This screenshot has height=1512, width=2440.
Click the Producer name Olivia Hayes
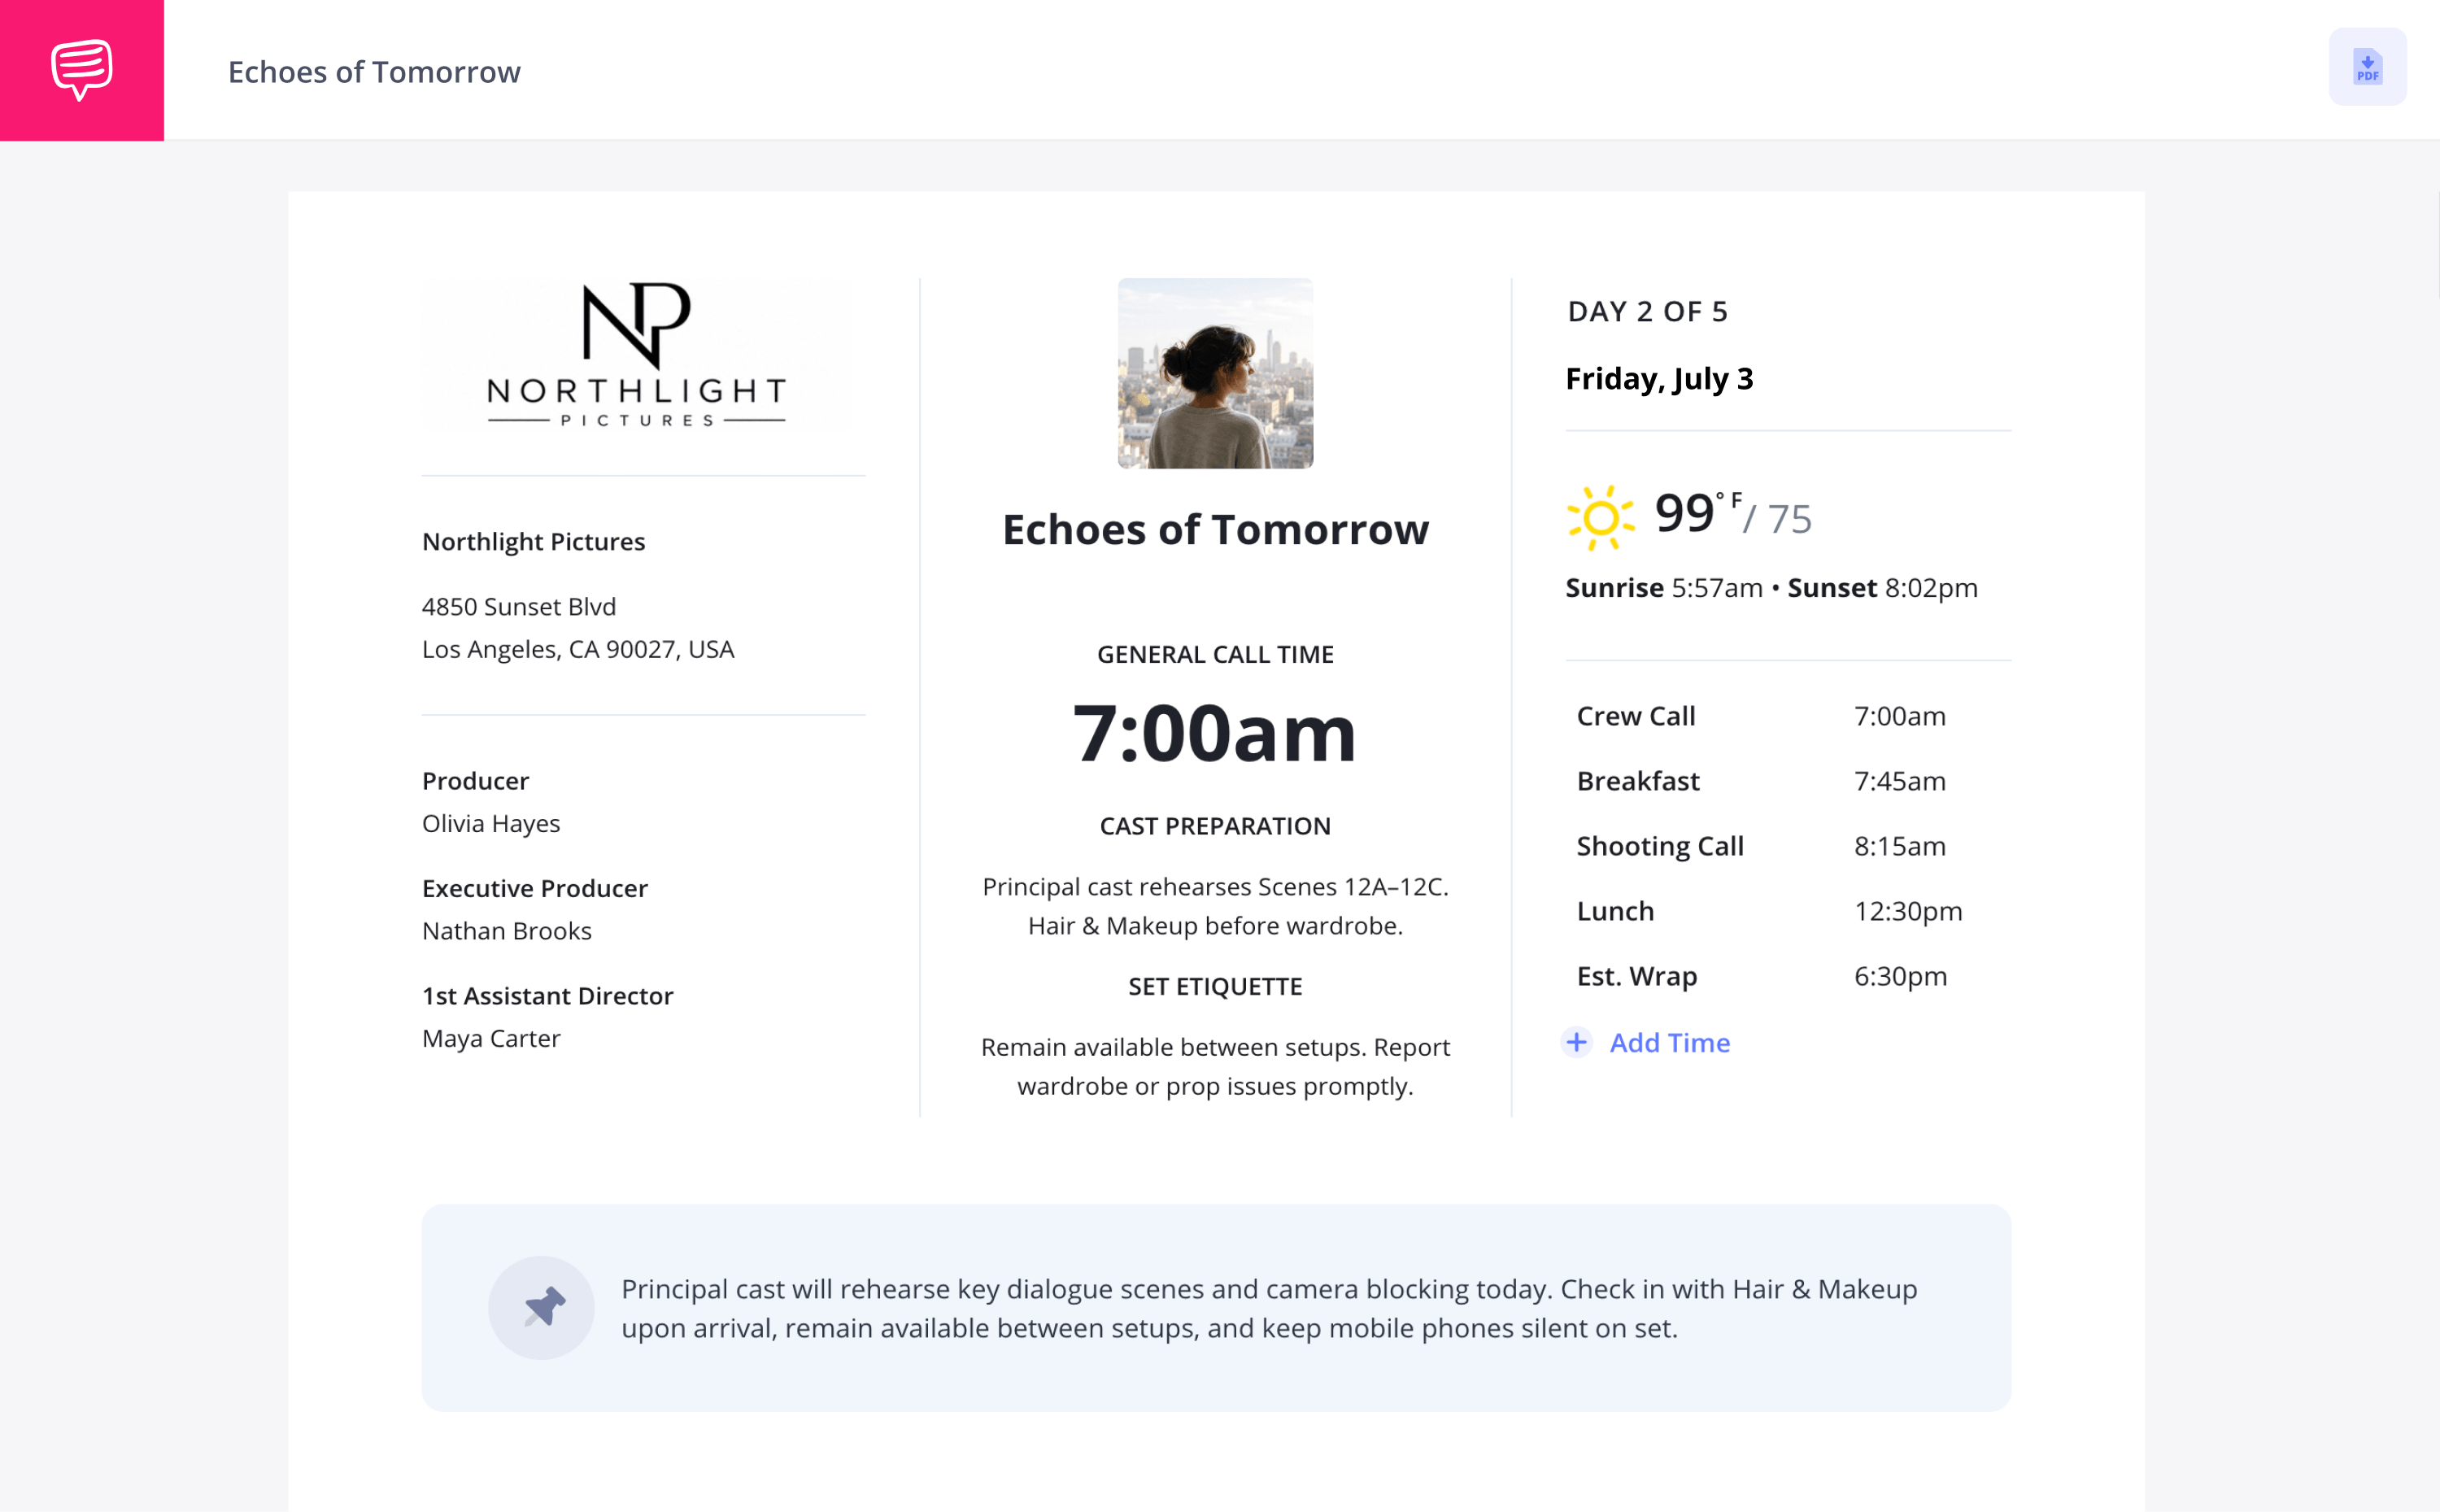coord(491,823)
